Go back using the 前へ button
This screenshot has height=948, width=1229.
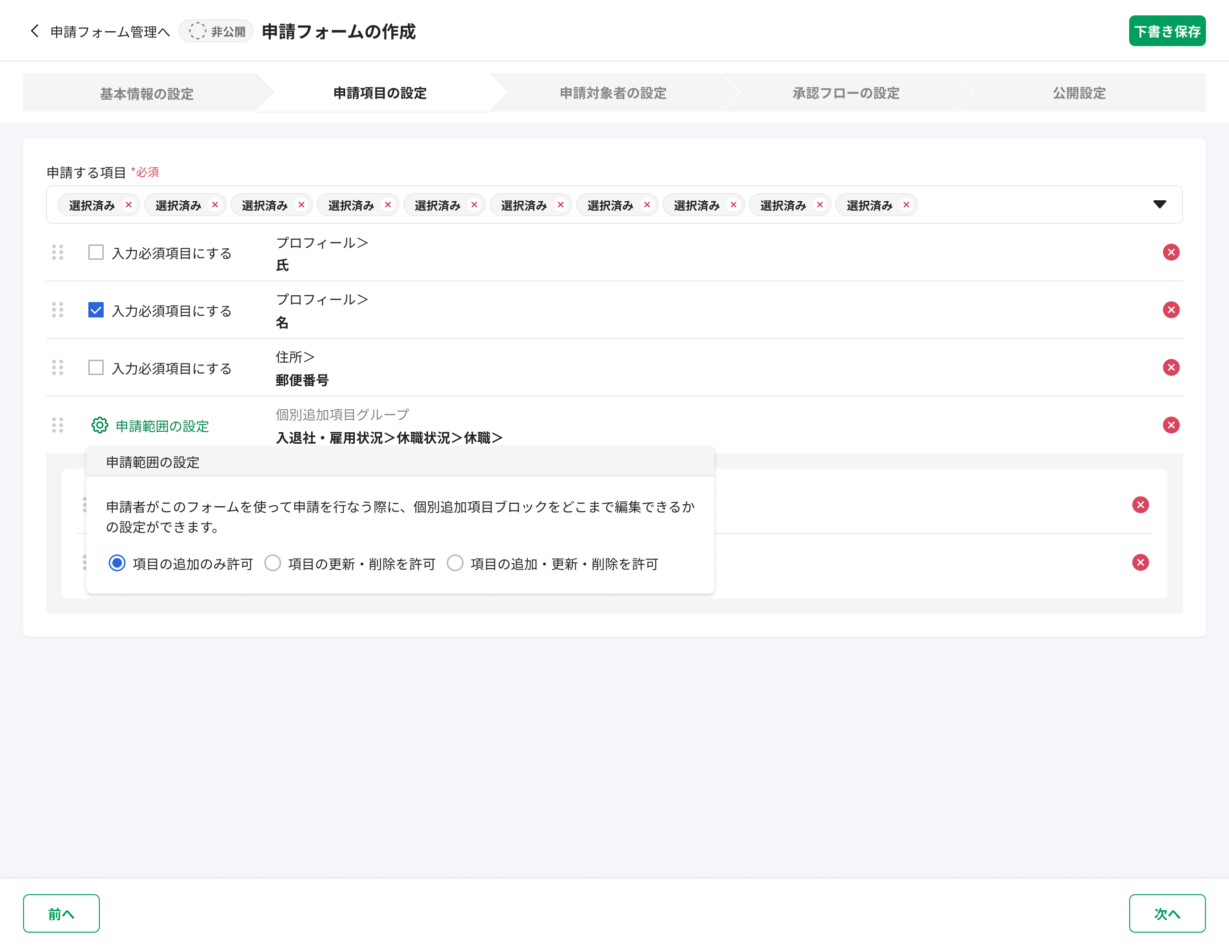[x=61, y=913]
